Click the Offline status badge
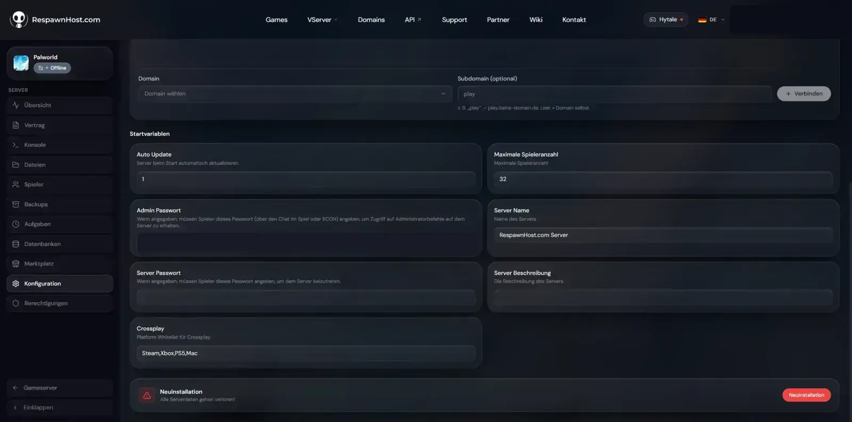This screenshot has height=422, width=852. [52, 68]
